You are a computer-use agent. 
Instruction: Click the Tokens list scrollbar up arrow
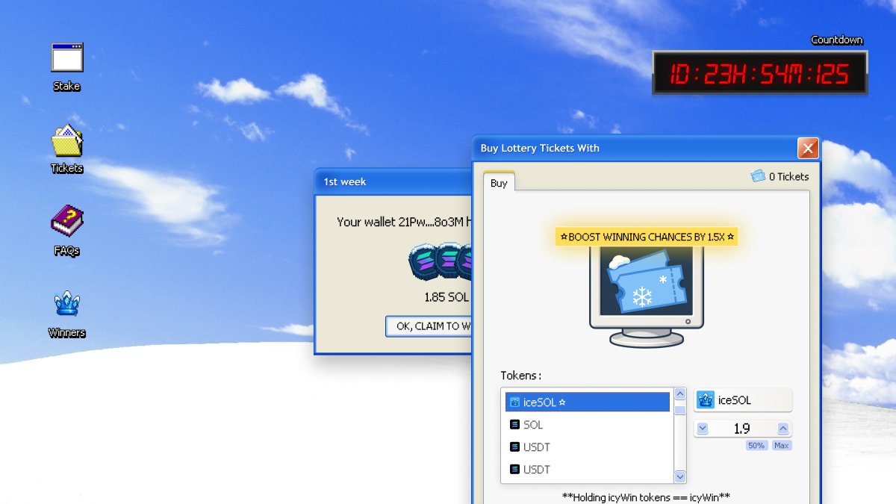pyautogui.click(x=680, y=393)
